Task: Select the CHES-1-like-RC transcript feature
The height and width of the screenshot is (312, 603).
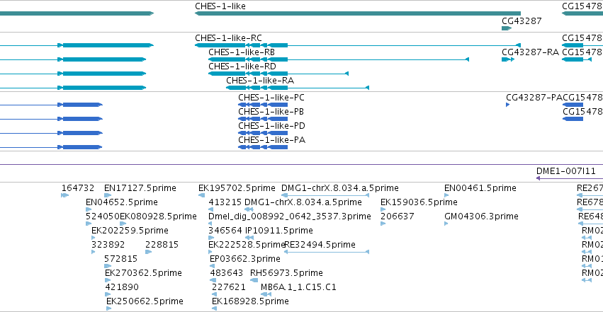Action: [358, 45]
